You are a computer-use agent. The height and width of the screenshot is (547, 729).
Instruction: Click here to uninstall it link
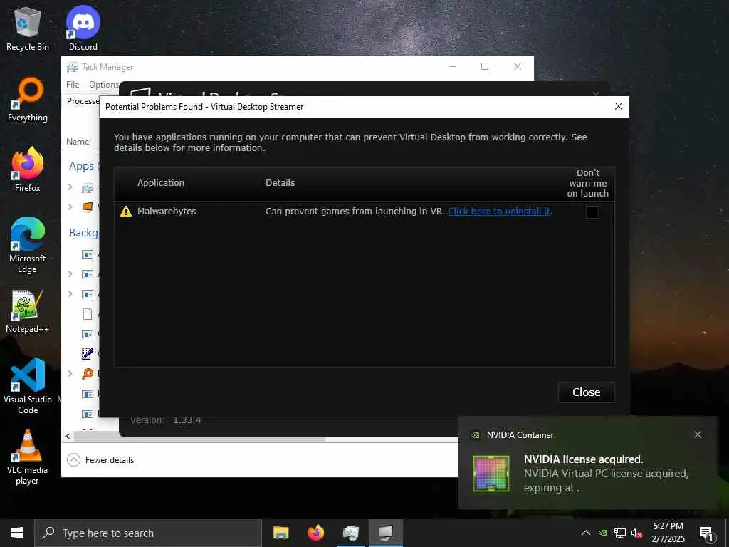pyautogui.click(x=499, y=211)
